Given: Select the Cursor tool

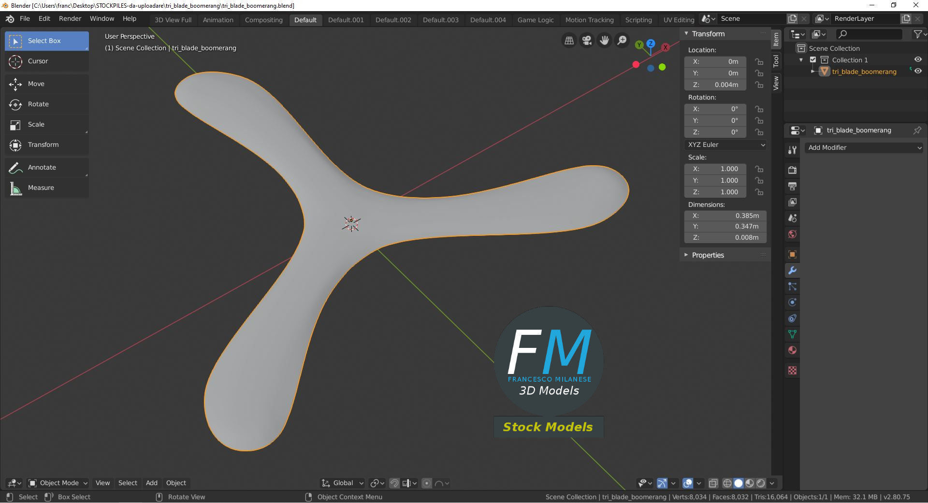Looking at the screenshot, I should pos(47,61).
